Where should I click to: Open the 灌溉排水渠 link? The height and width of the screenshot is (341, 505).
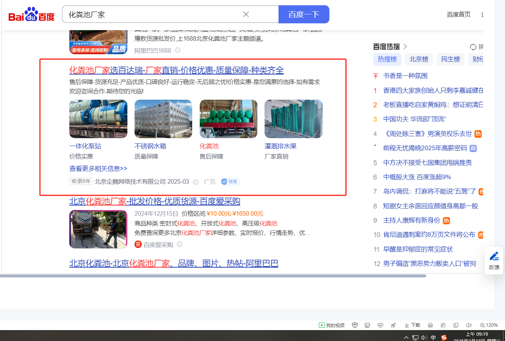pyautogui.click(x=281, y=146)
